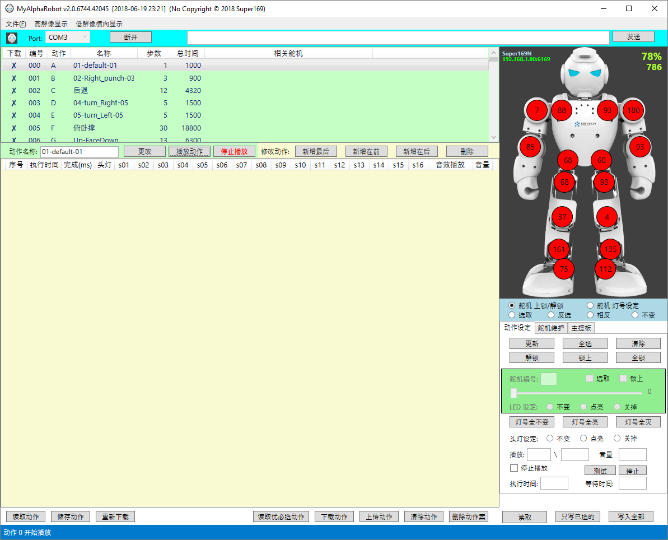Click the X download mark for row 003

pyautogui.click(x=13, y=103)
